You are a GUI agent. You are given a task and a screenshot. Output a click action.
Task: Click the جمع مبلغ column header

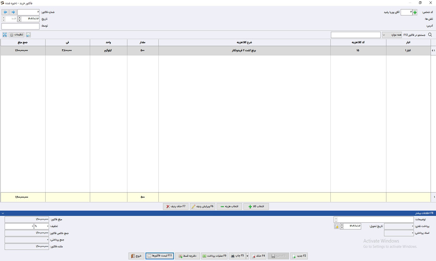23,42
